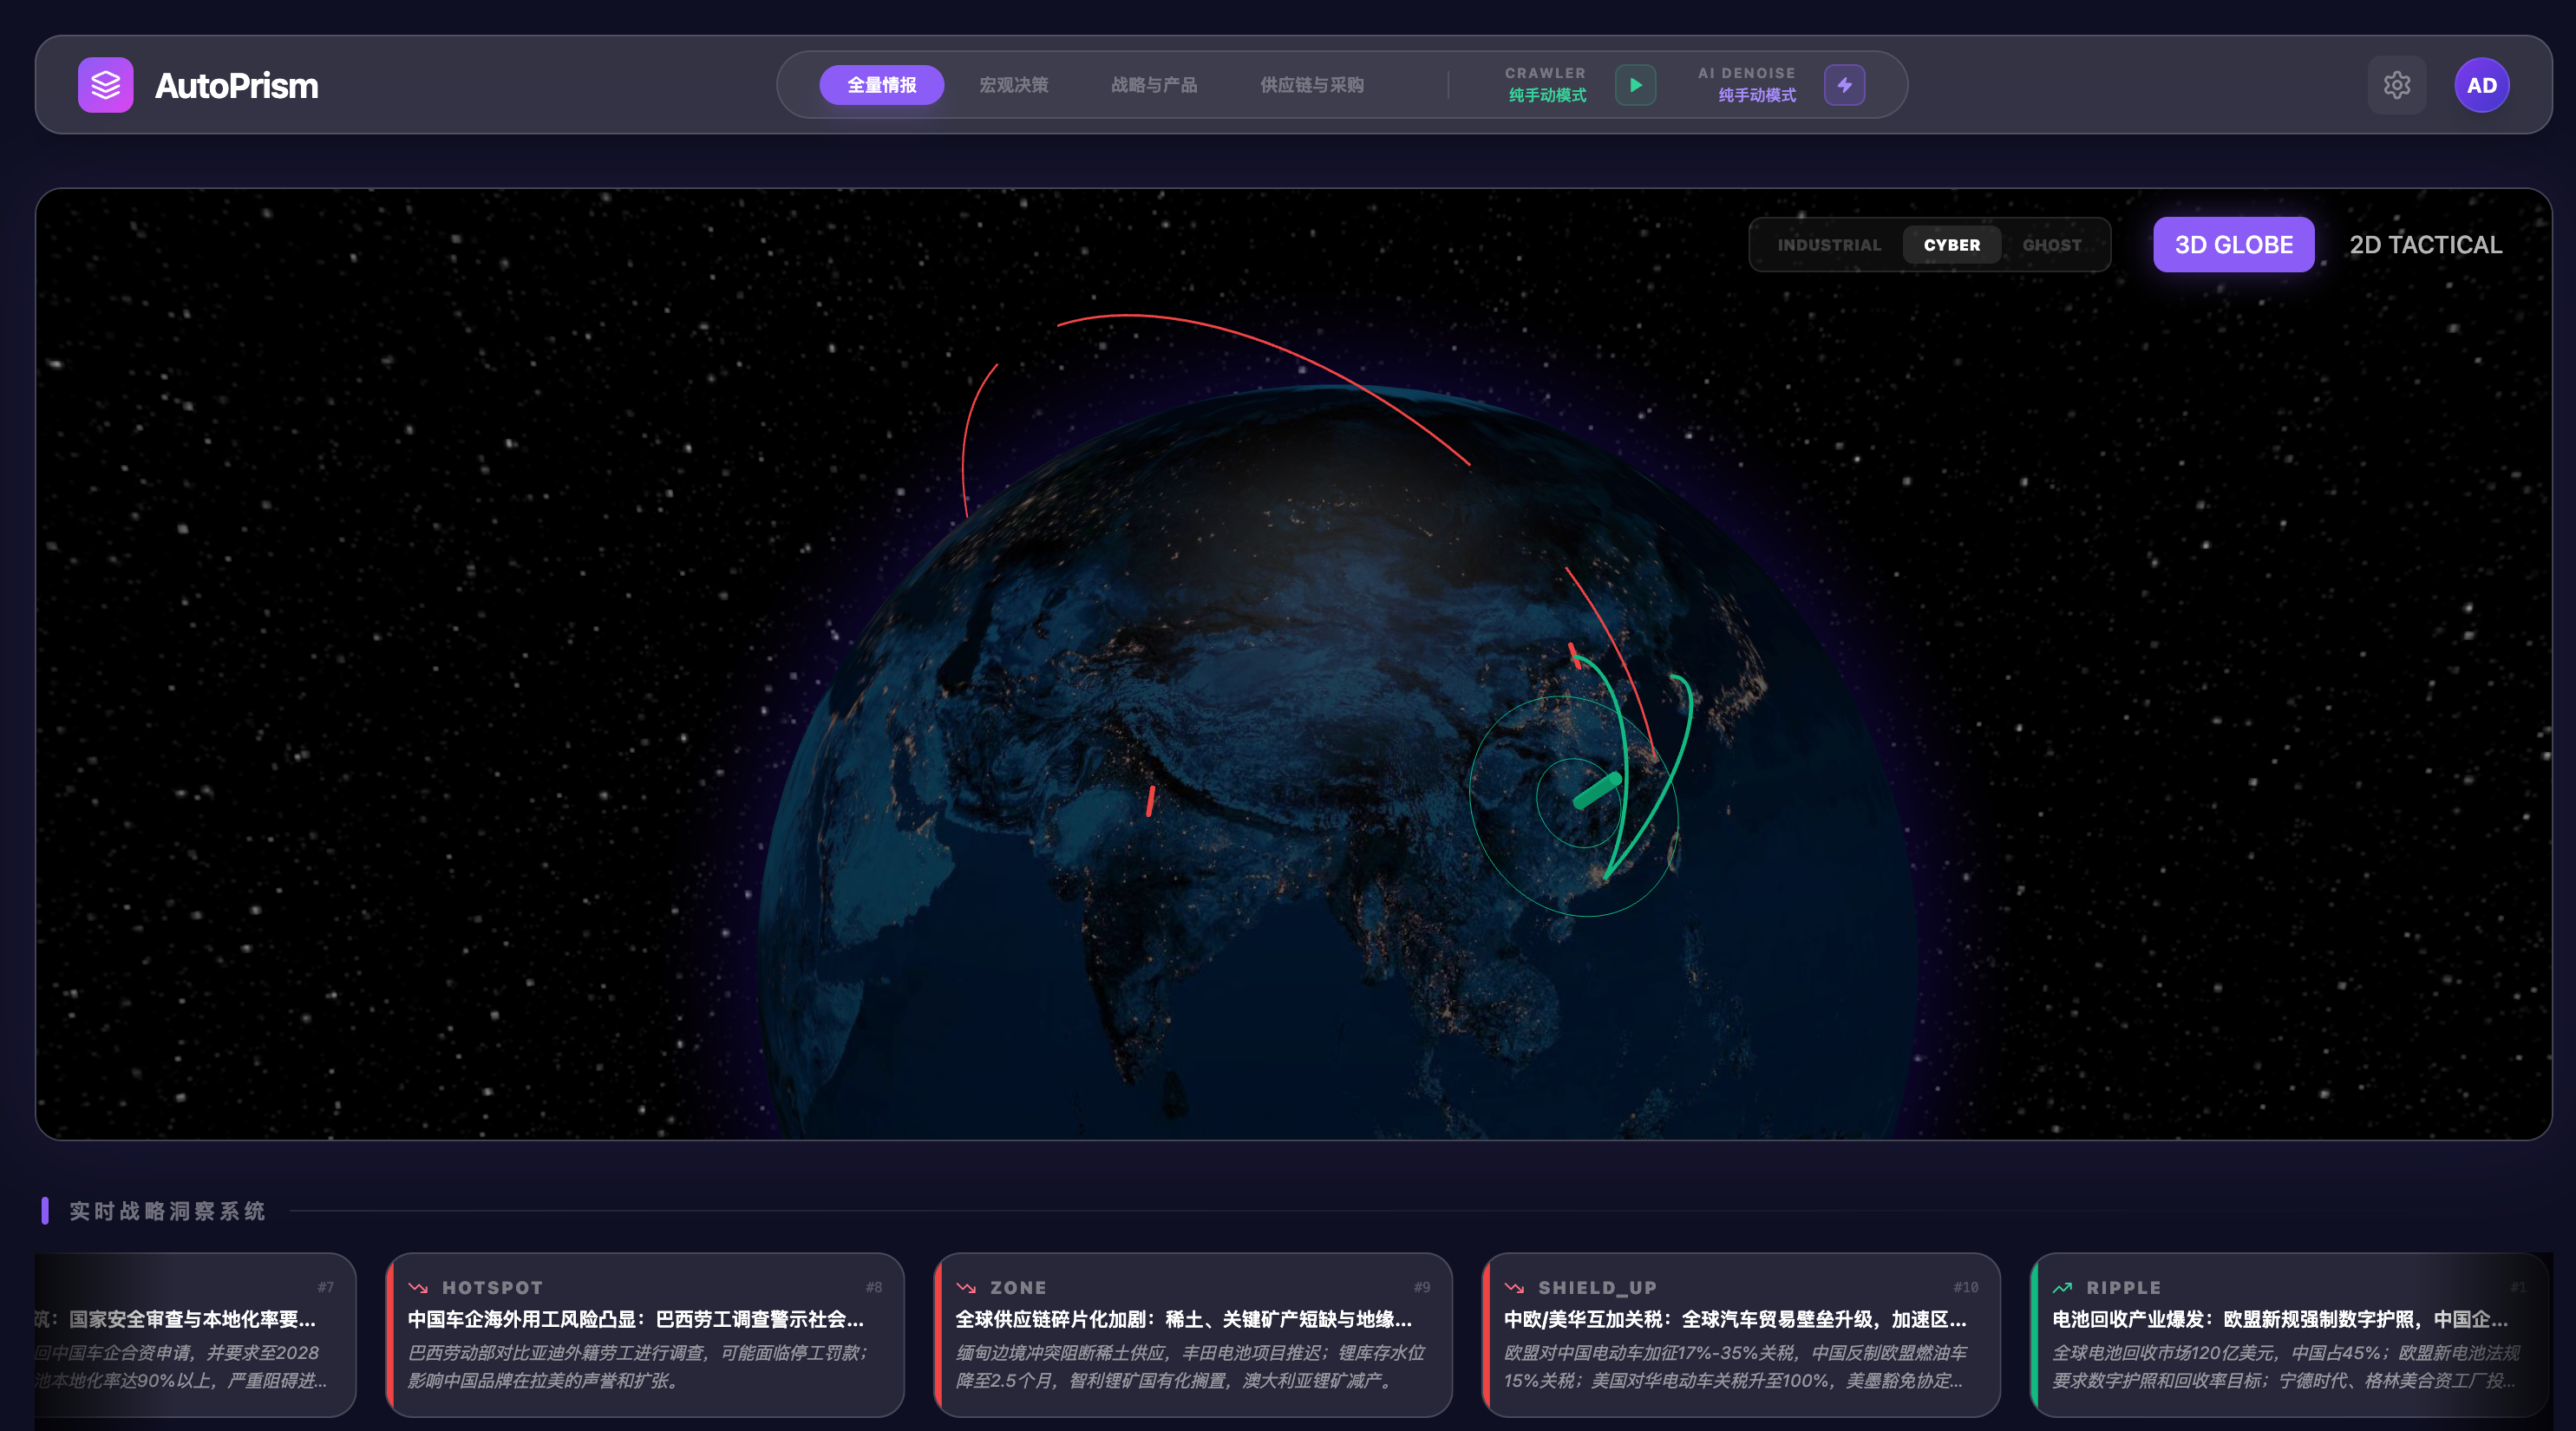
Task: Click the downtrend icon on HOTSPOT card
Action: (418, 1288)
